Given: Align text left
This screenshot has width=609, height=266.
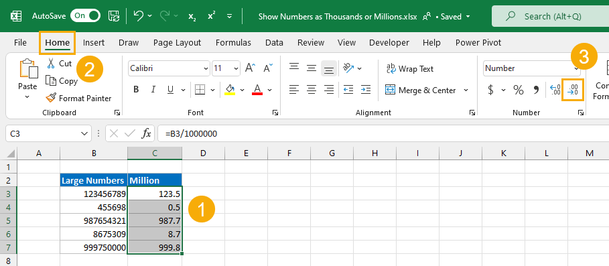Looking at the screenshot, I should pos(294,90).
